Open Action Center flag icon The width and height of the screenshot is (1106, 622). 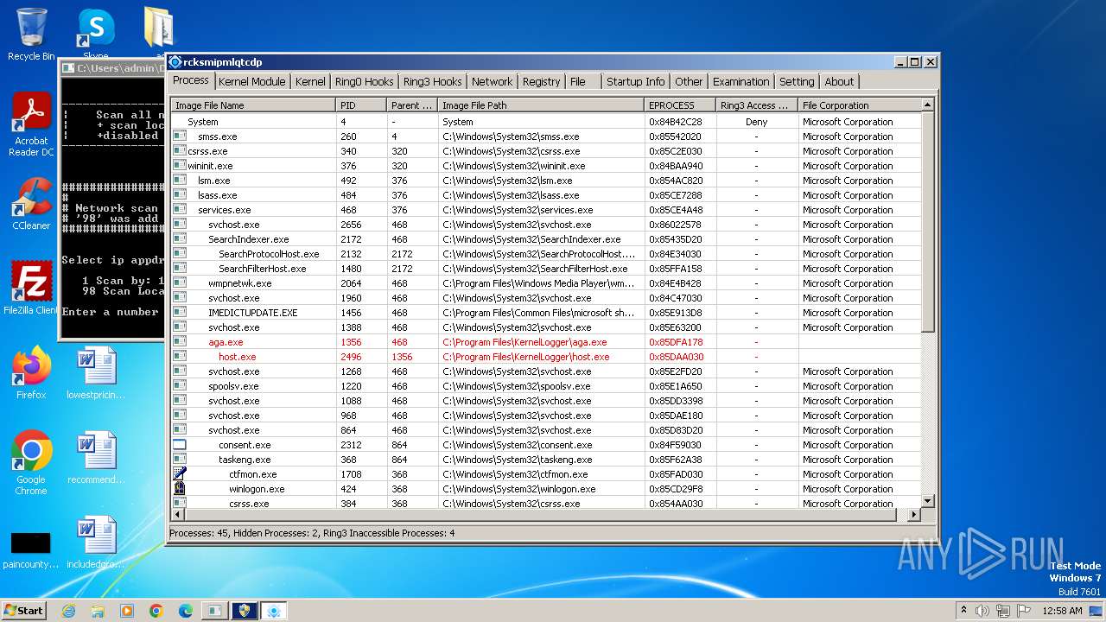tap(1023, 611)
